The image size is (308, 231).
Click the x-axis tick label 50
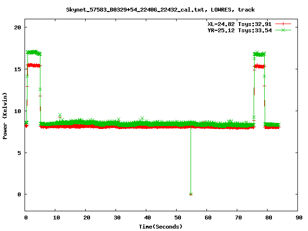(178, 218)
